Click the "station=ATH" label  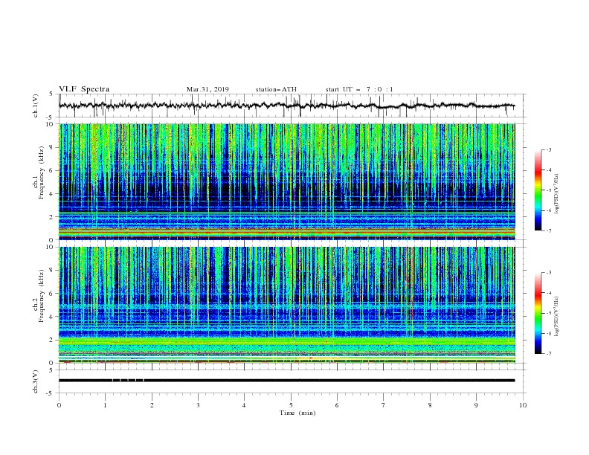(276, 89)
